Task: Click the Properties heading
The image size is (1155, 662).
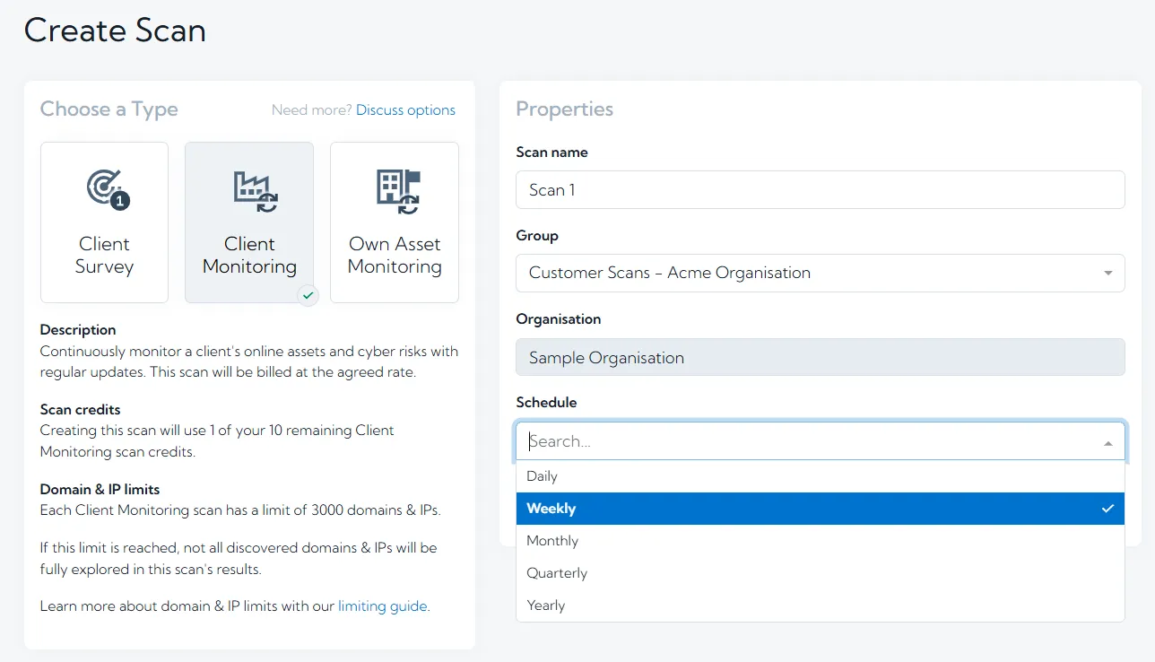Action: pos(565,109)
